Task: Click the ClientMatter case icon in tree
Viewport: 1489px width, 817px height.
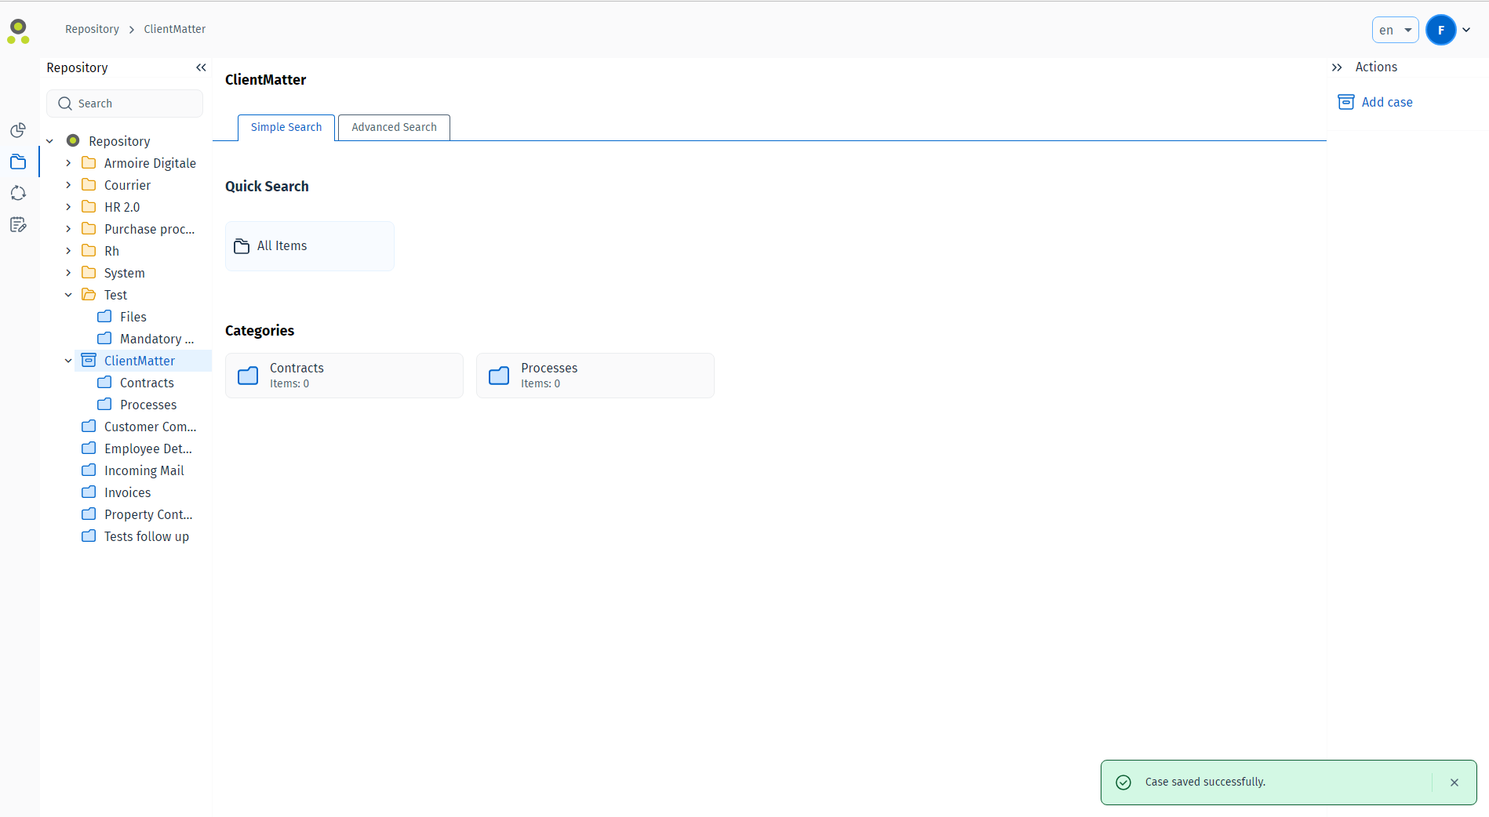Action: pyautogui.click(x=89, y=360)
